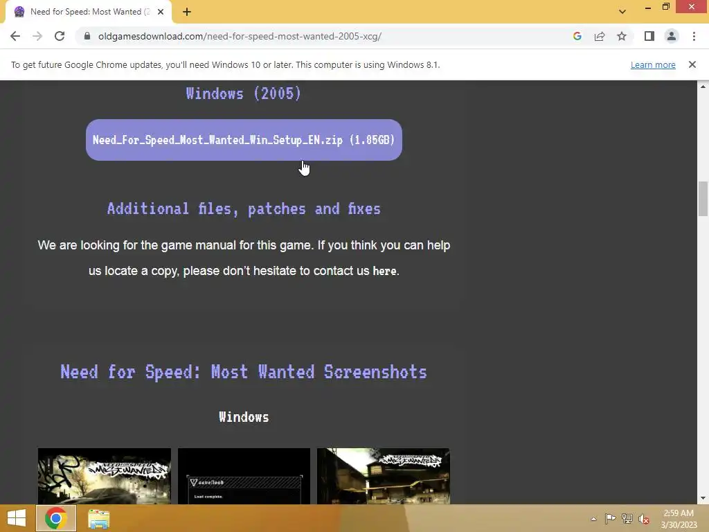Image resolution: width=709 pixels, height=532 pixels.
Task: Open File Explorer from taskbar
Action: (x=98, y=518)
